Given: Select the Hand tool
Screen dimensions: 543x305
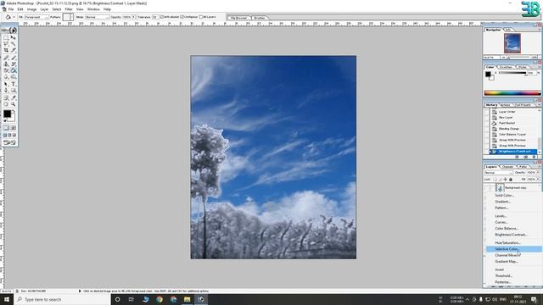Looking at the screenshot, I should (6, 104).
